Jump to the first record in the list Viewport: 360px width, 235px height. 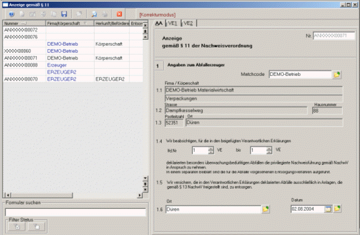coord(145,25)
